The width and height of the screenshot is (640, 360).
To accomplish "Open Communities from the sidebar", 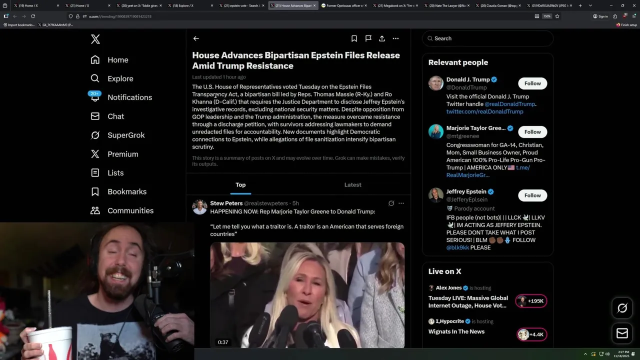I will point(122,210).
